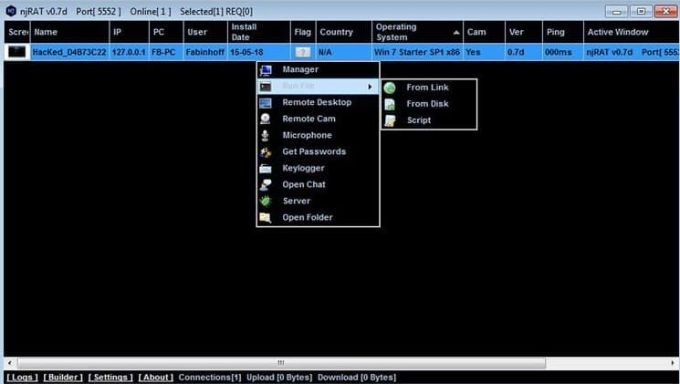Sort by the Ping column header
Viewport: 680px width, 384px height.
(562, 32)
